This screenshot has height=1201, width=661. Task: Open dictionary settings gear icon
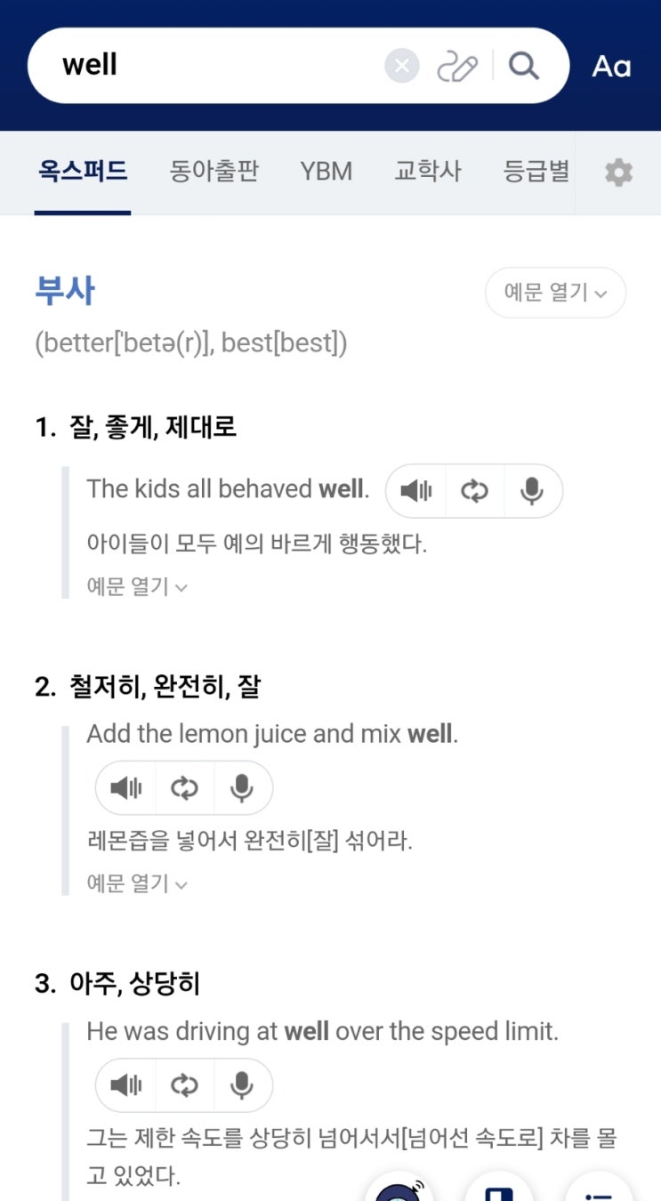coord(618,173)
